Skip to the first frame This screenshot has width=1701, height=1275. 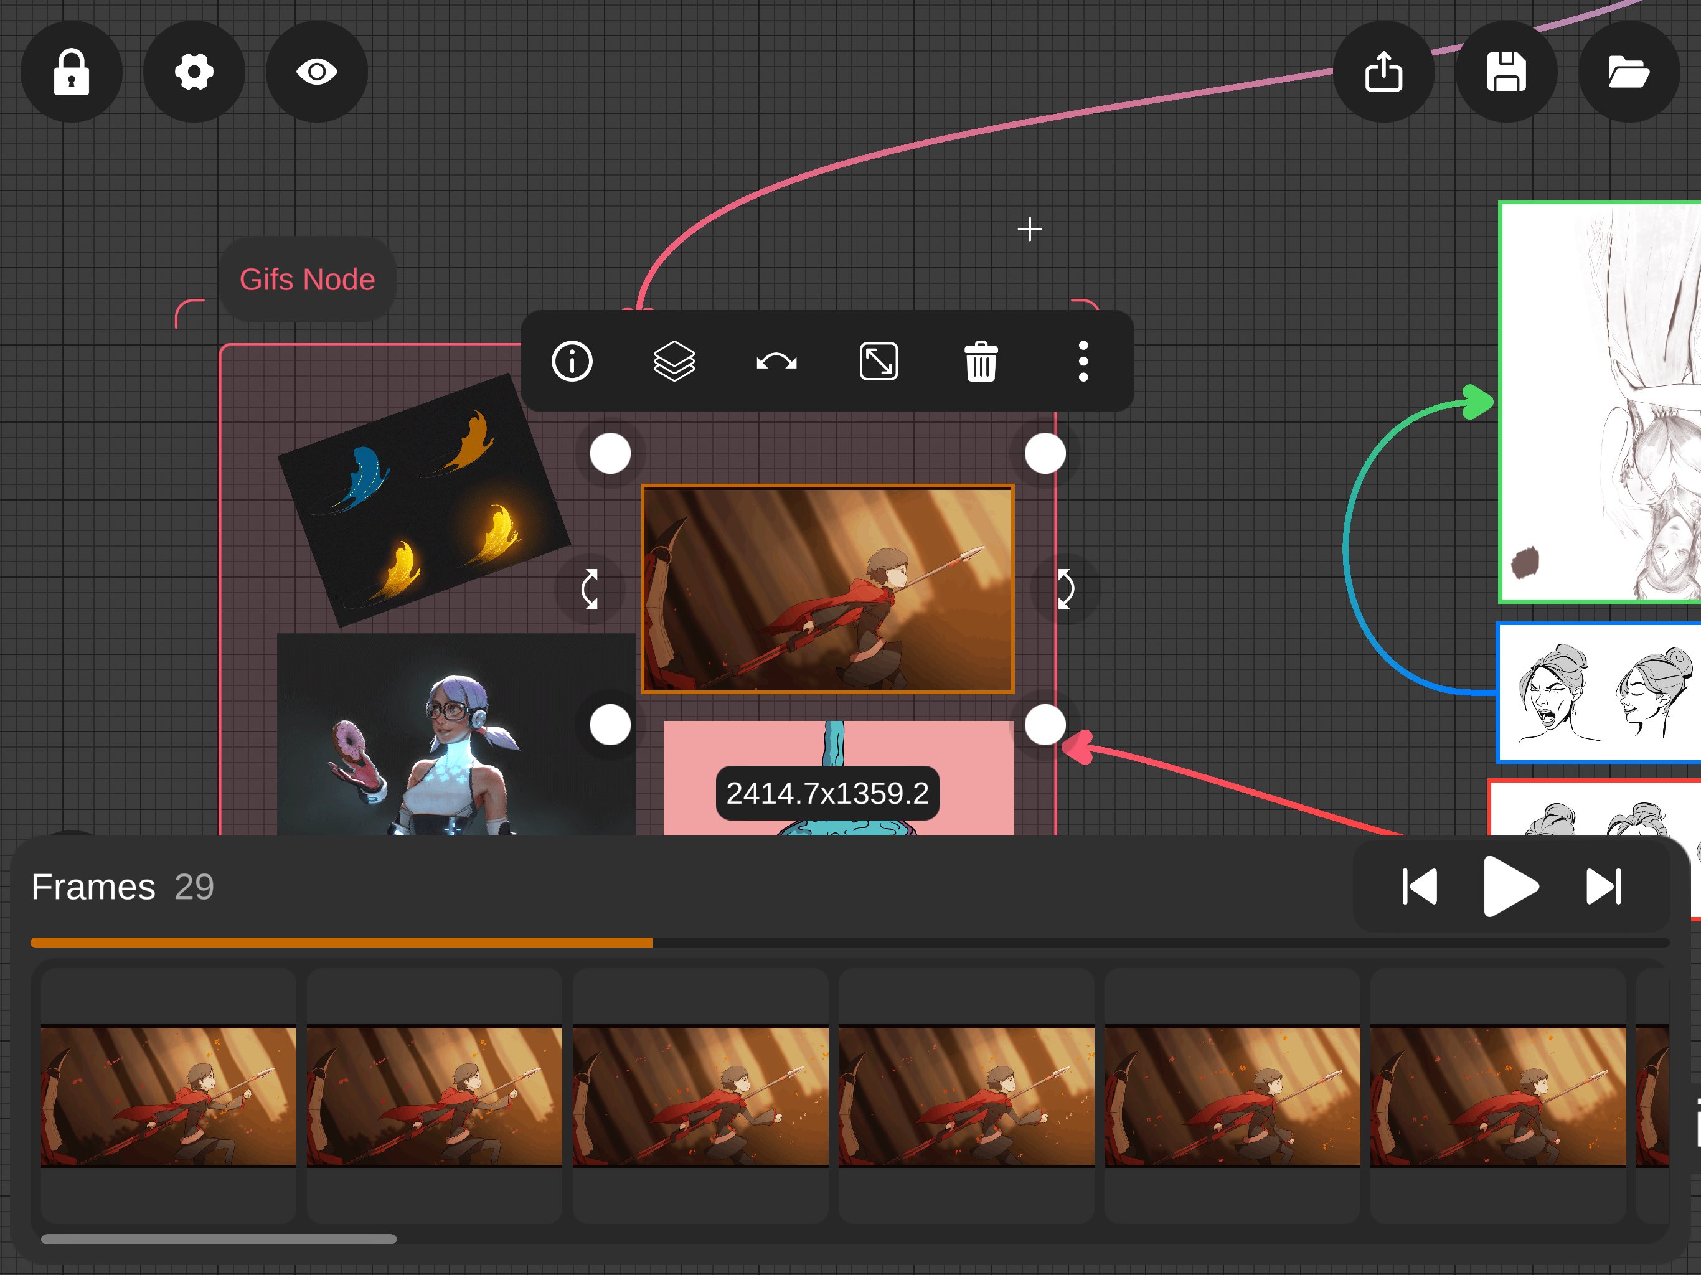tap(1419, 886)
